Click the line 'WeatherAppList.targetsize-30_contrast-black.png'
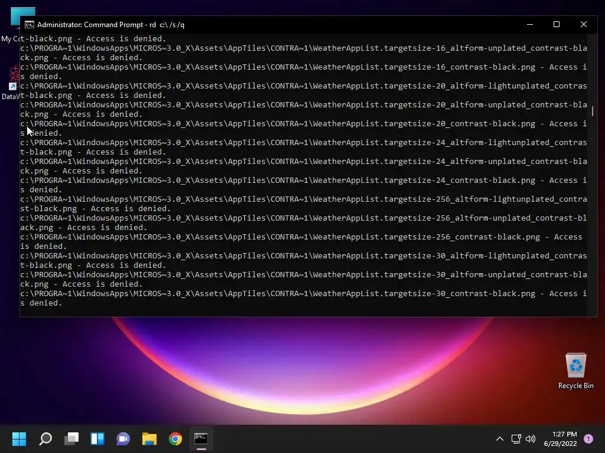605x453 pixels. pyautogui.click(x=424, y=294)
